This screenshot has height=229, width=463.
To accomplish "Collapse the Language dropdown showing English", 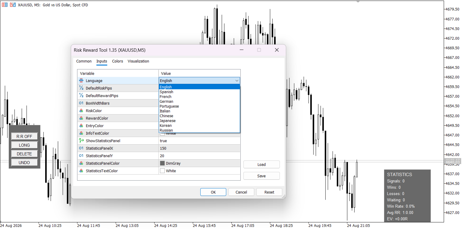I will pos(237,81).
